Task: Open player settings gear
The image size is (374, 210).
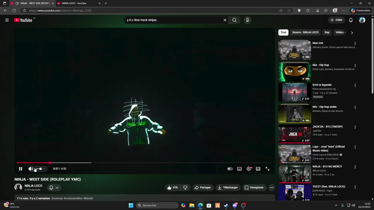Action: click(249, 169)
